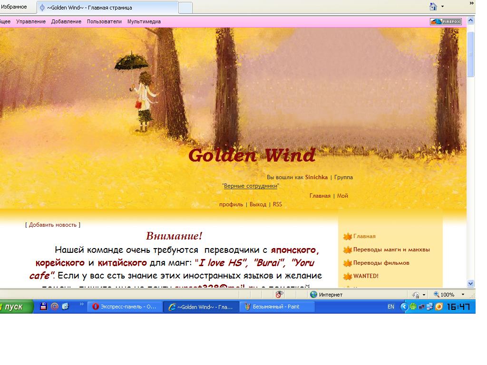Open the zoom level dropdown arrow

coord(463,295)
